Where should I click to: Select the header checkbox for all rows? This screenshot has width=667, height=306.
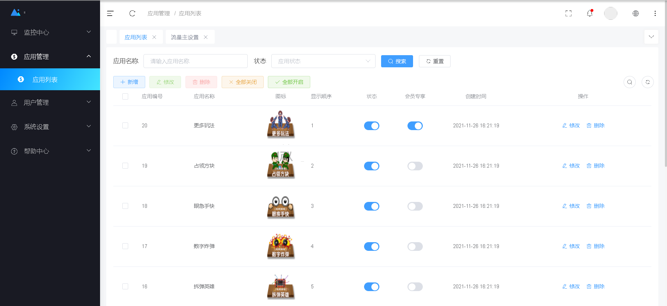click(x=125, y=96)
